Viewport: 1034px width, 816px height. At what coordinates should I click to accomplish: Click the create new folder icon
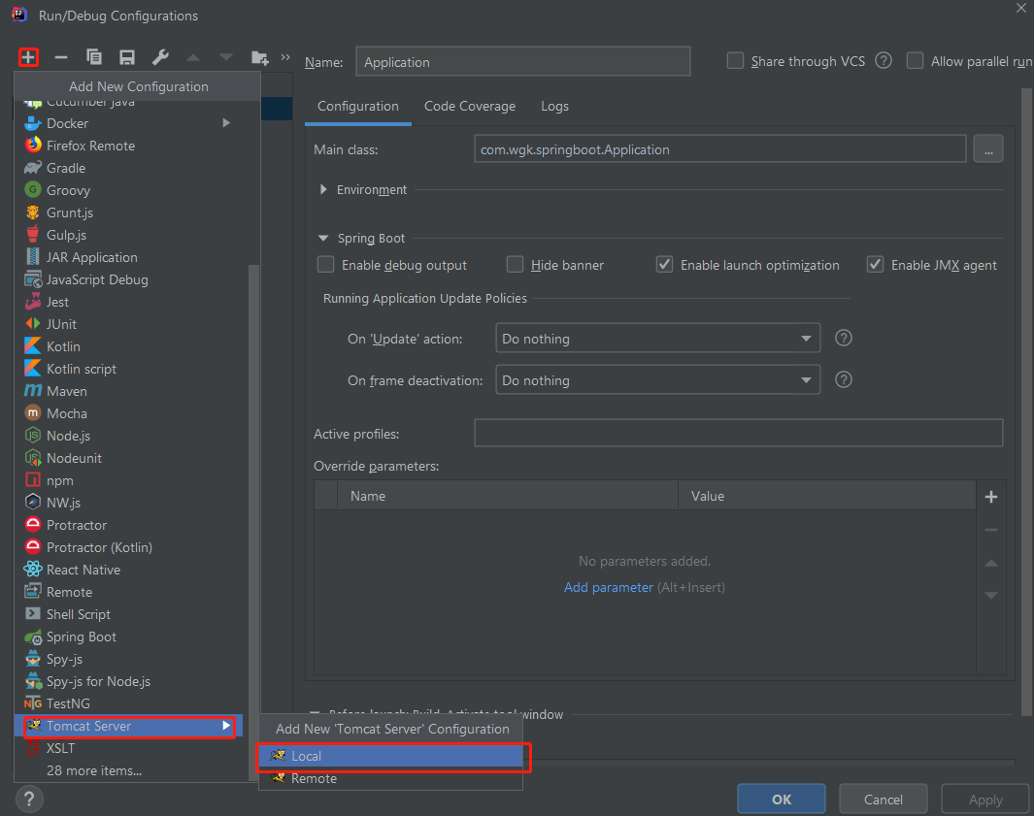pos(260,58)
